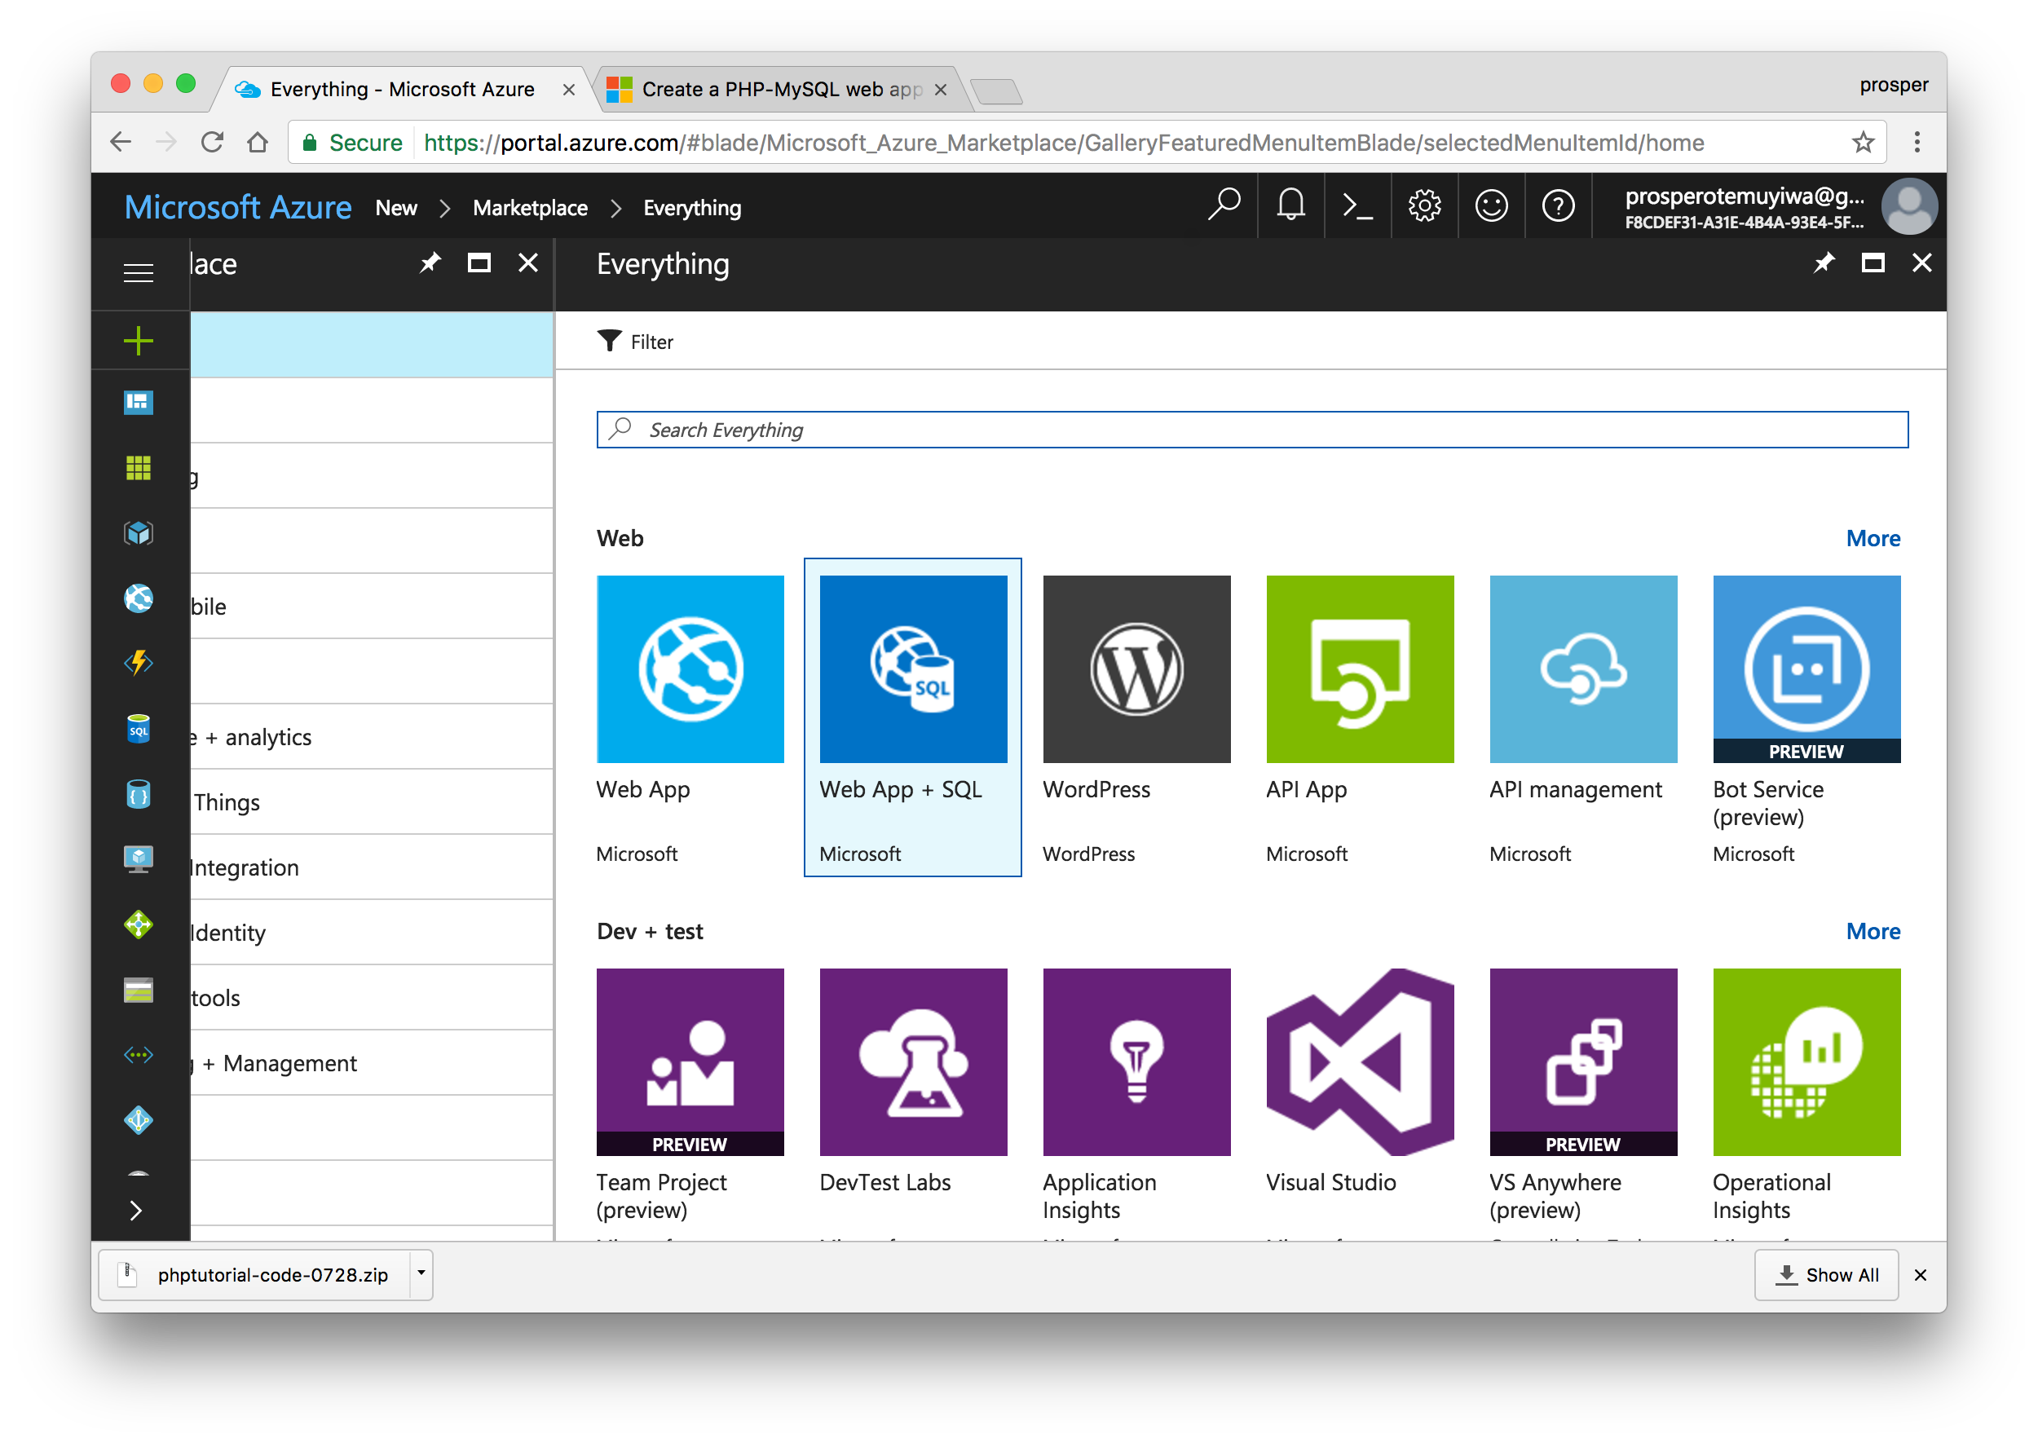
Task: Click the green plus New resource icon
Action: click(138, 340)
